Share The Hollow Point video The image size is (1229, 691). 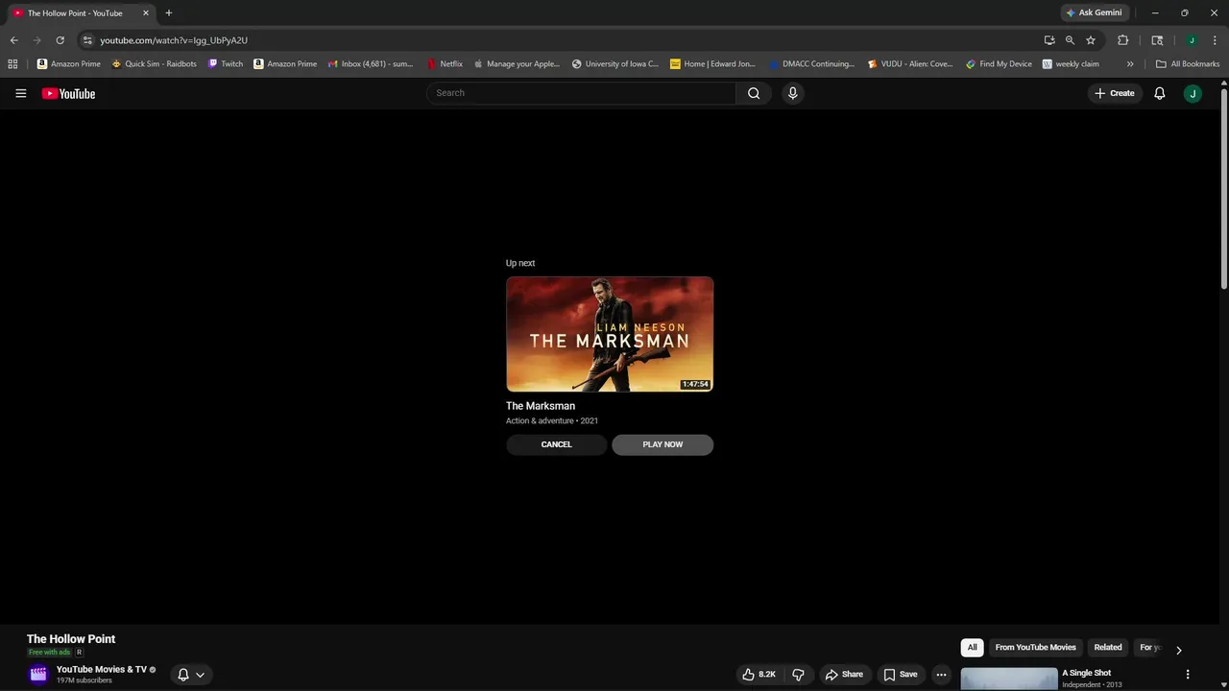pyautogui.click(x=844, y=675)
